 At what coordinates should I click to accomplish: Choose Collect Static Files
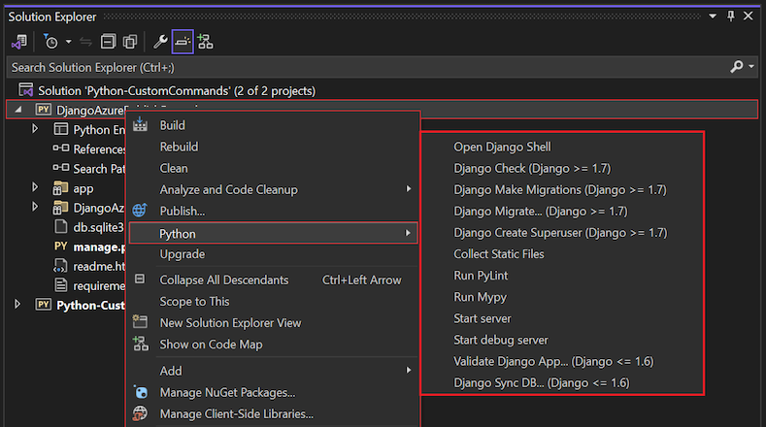499,254
